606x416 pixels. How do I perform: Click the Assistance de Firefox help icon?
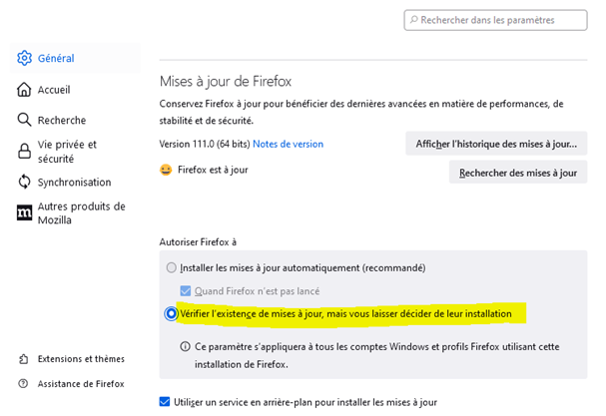click(24, 384)
